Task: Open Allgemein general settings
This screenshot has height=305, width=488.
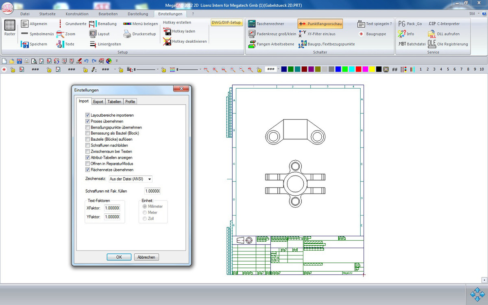Action: (x=34, y=24)
